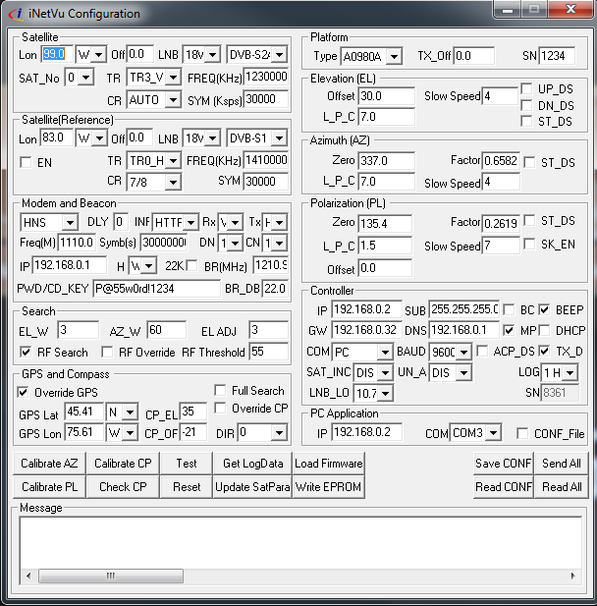
Task: Click the Satellite Lon field showing 99.0
Action: click(57, 54)
